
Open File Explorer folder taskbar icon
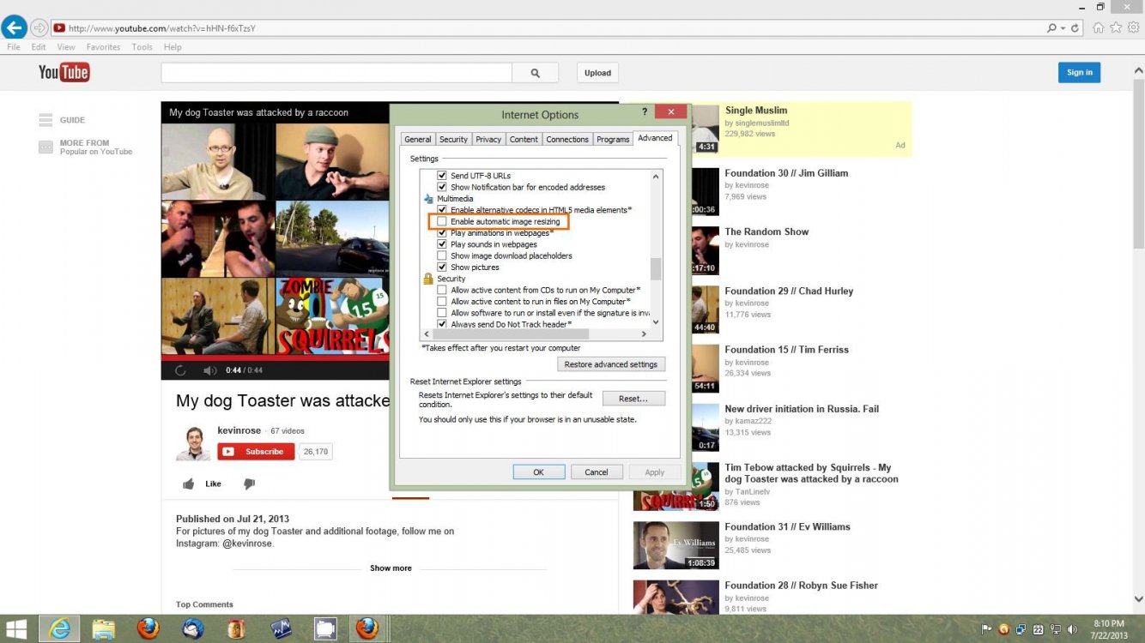coord(104,628)
